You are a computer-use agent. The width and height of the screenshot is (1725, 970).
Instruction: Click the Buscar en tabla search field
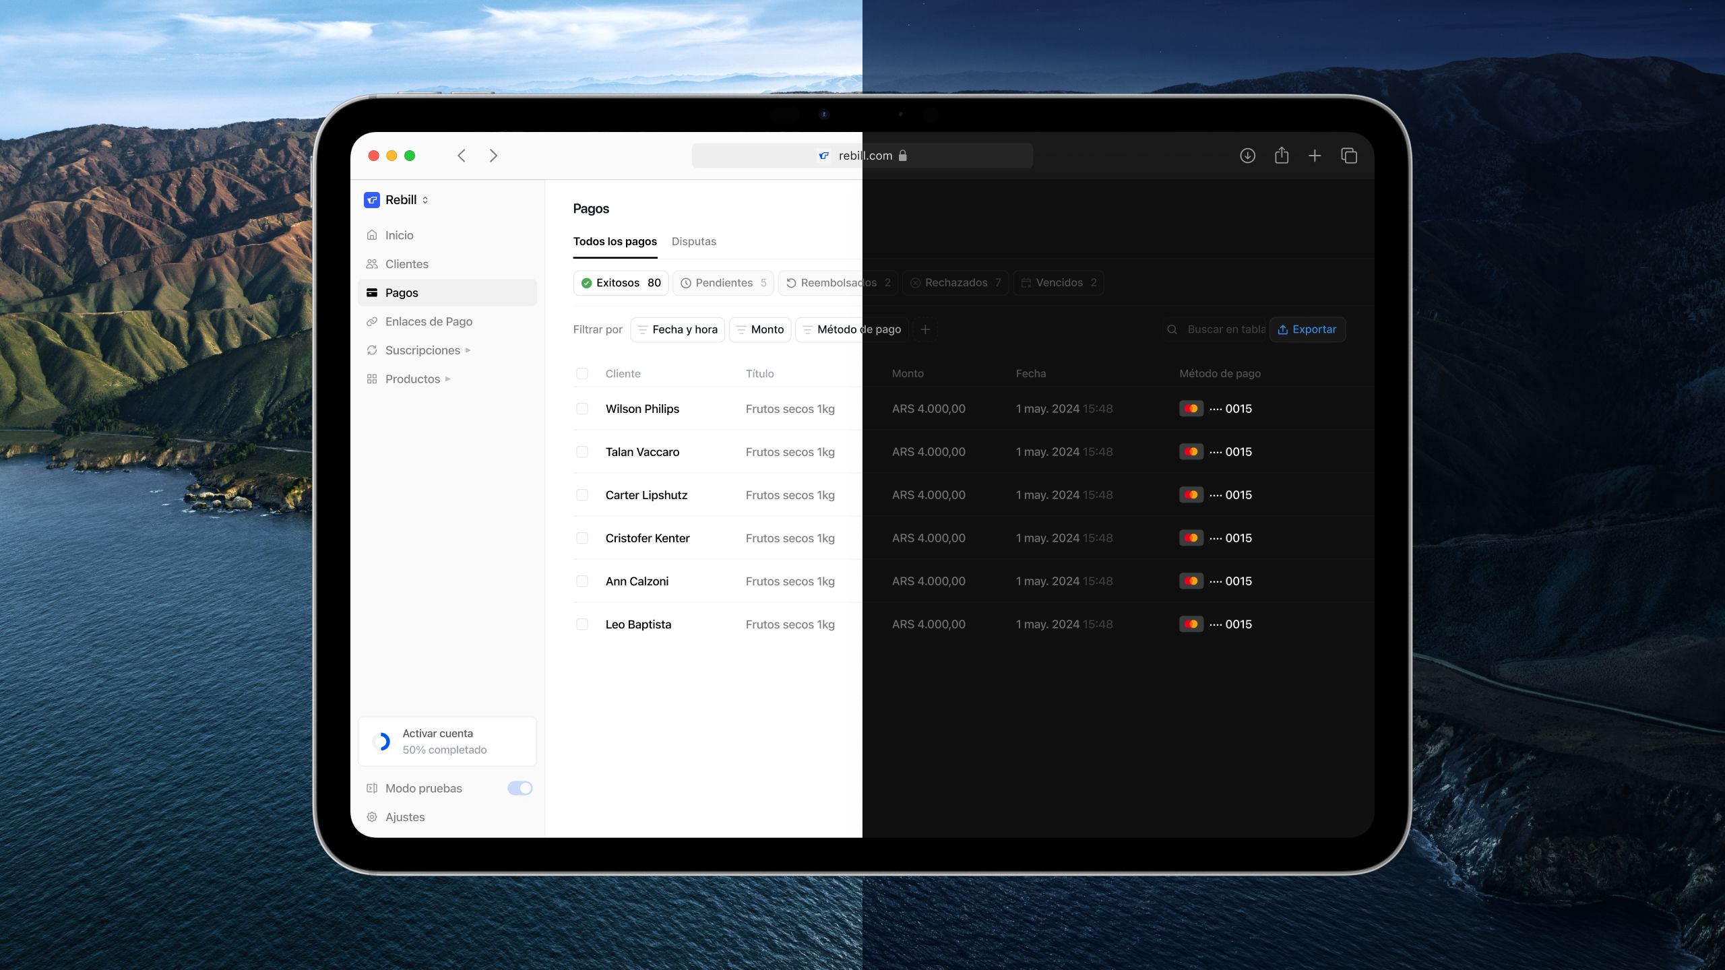(1223, 329)
